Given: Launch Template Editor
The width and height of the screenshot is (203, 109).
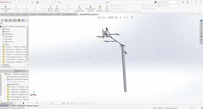Looking at the screenshot, I should [x=79, y=9].
